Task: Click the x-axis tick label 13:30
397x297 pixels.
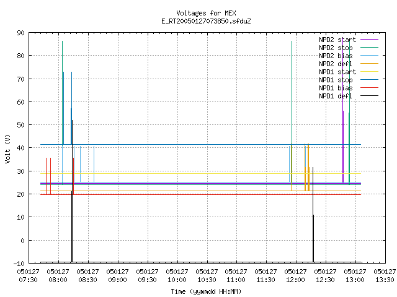Action: pos(385,280)
